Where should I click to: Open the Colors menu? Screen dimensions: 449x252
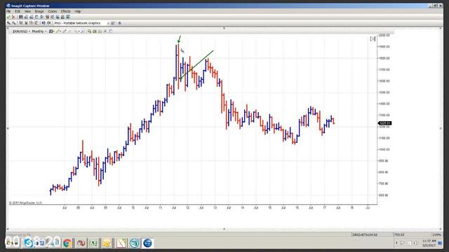pyautogui.click(x=52, y=11)
